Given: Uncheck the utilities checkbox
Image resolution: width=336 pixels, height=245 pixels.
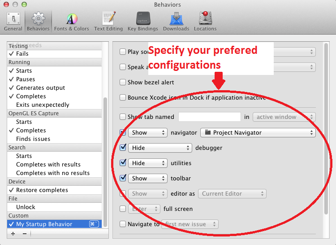Looking at the screenshot, I should (123, 162).
